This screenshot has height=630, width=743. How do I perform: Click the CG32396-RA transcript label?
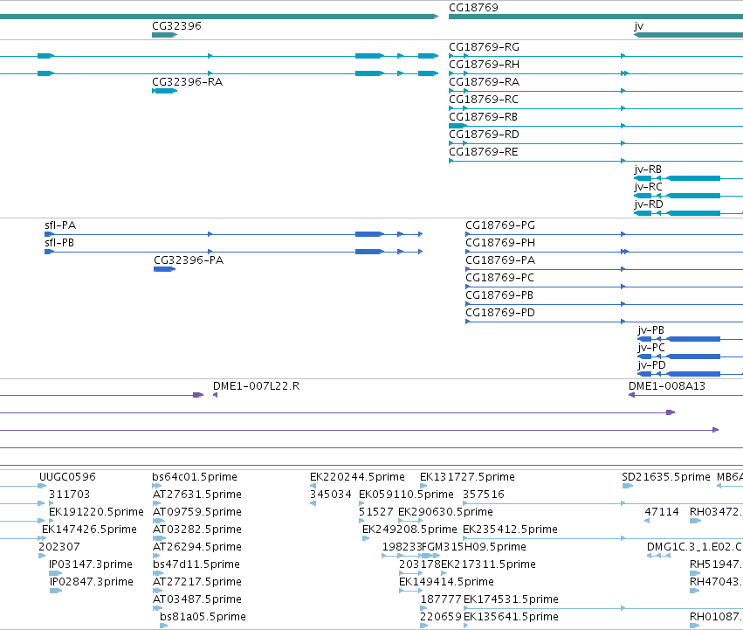pyautogui.click(x=187, y=82)
